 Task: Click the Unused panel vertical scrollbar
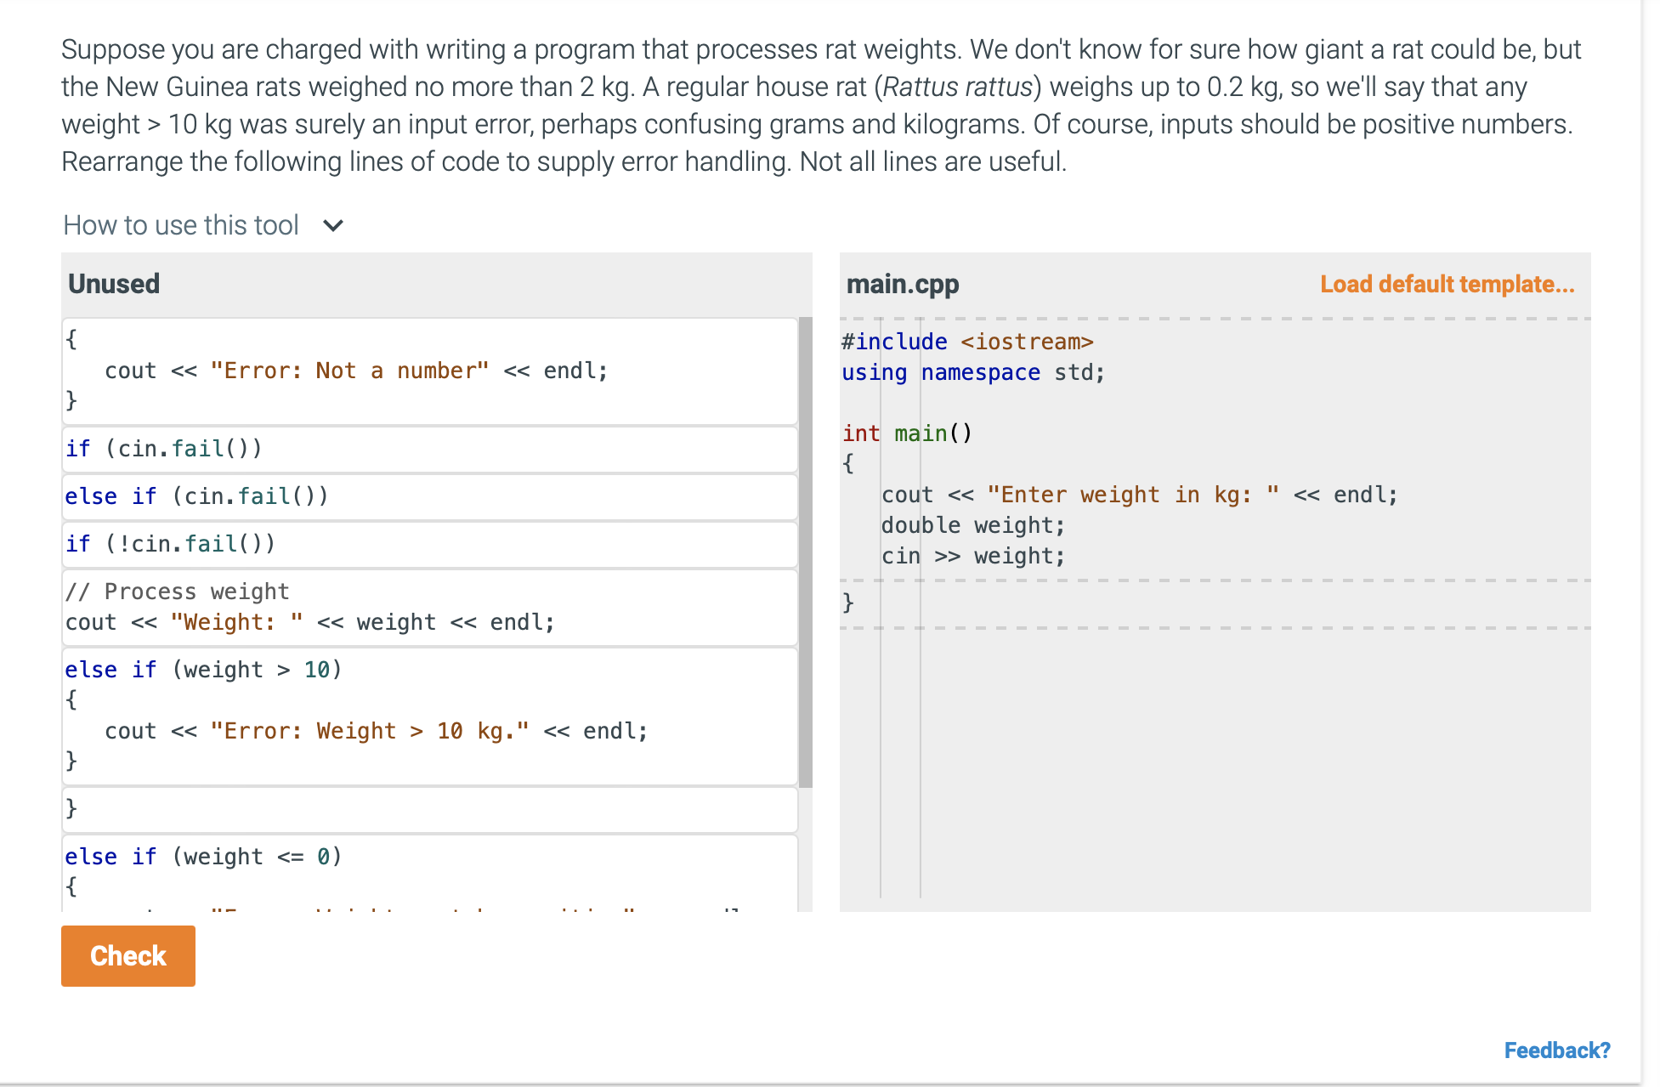pyautogui.click(x=805, y=552)
